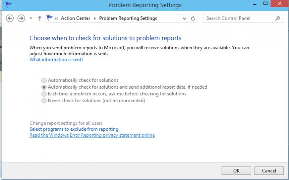Go up one level with the up arrow

click(40, 18)
